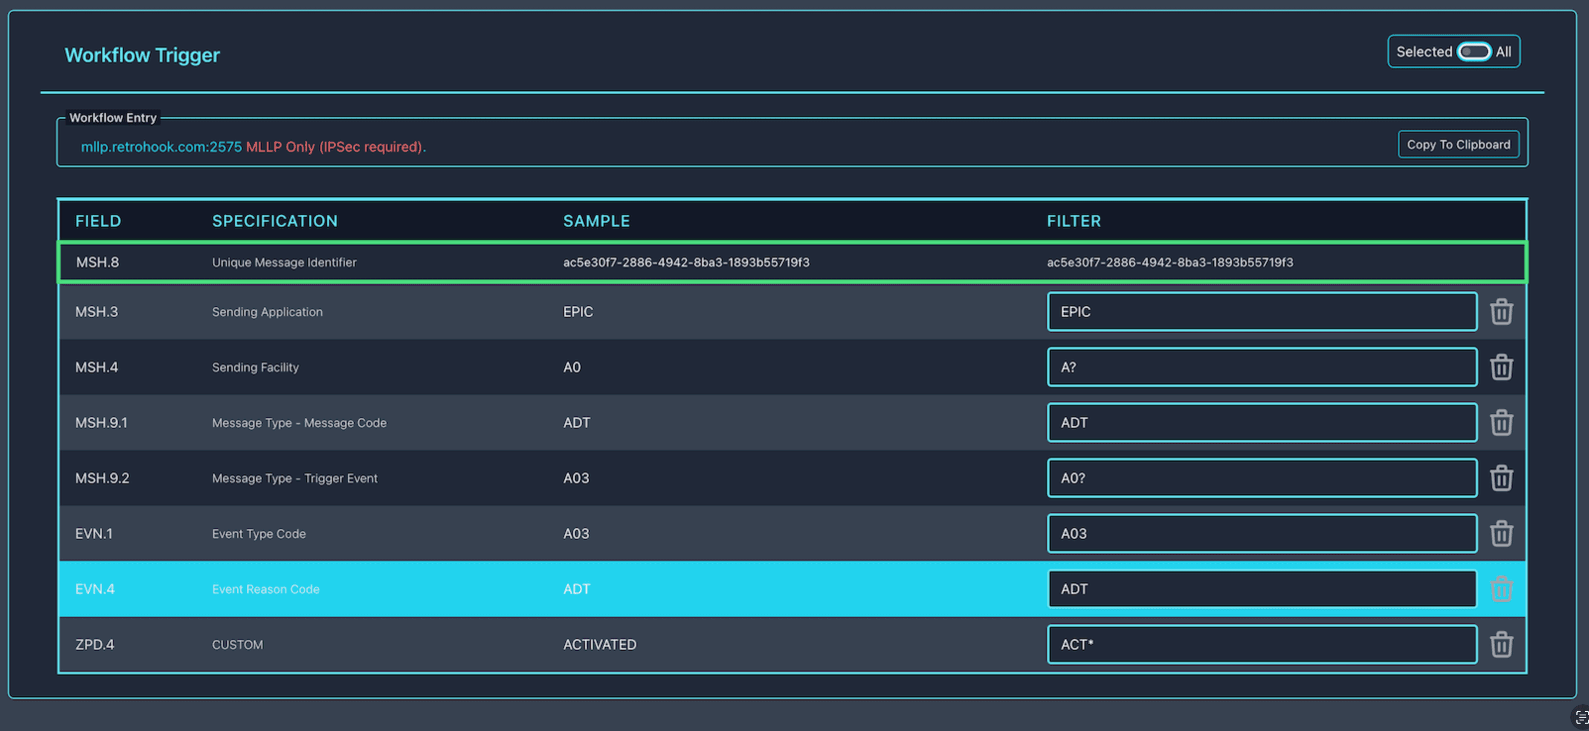The image size is (1589, 731).
Task: Open the mllp.retrohook.com:2575 entry link
Action: pyautogui.click(x=161, y=147)
